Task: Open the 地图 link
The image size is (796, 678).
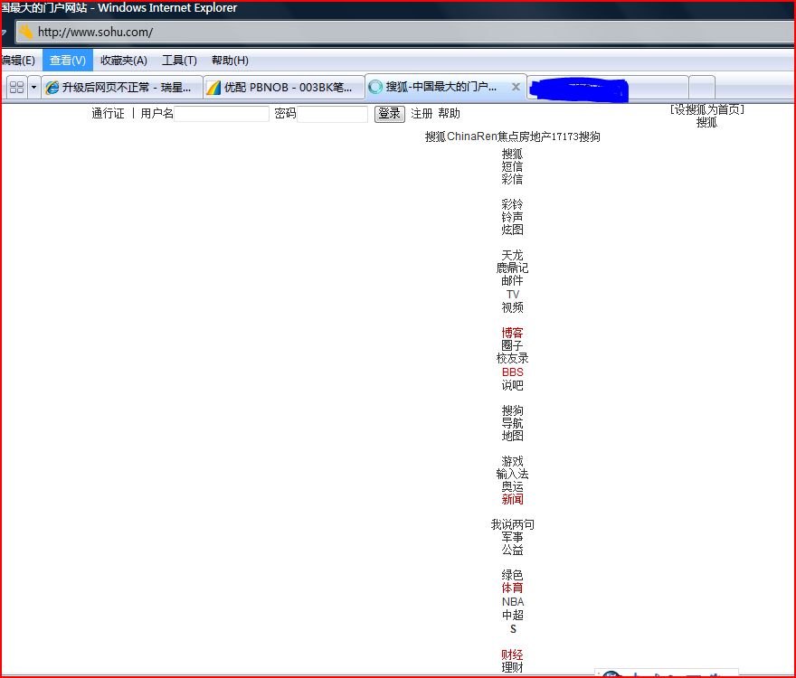Action: click(512, 436)
